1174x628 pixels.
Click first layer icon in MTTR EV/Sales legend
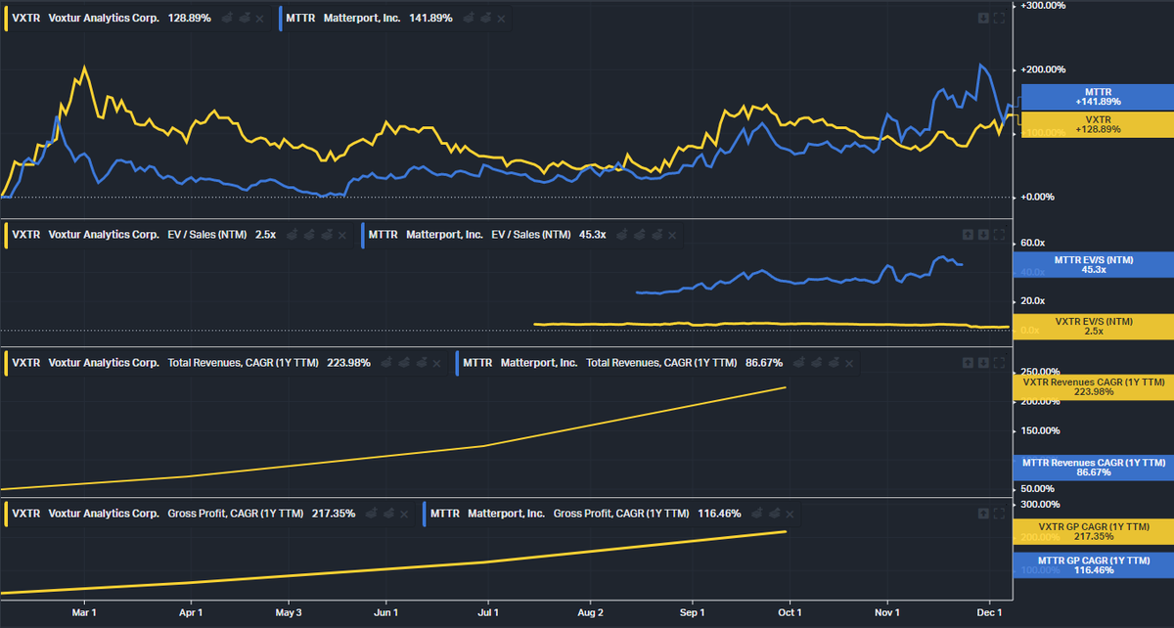tap(622, 235)
